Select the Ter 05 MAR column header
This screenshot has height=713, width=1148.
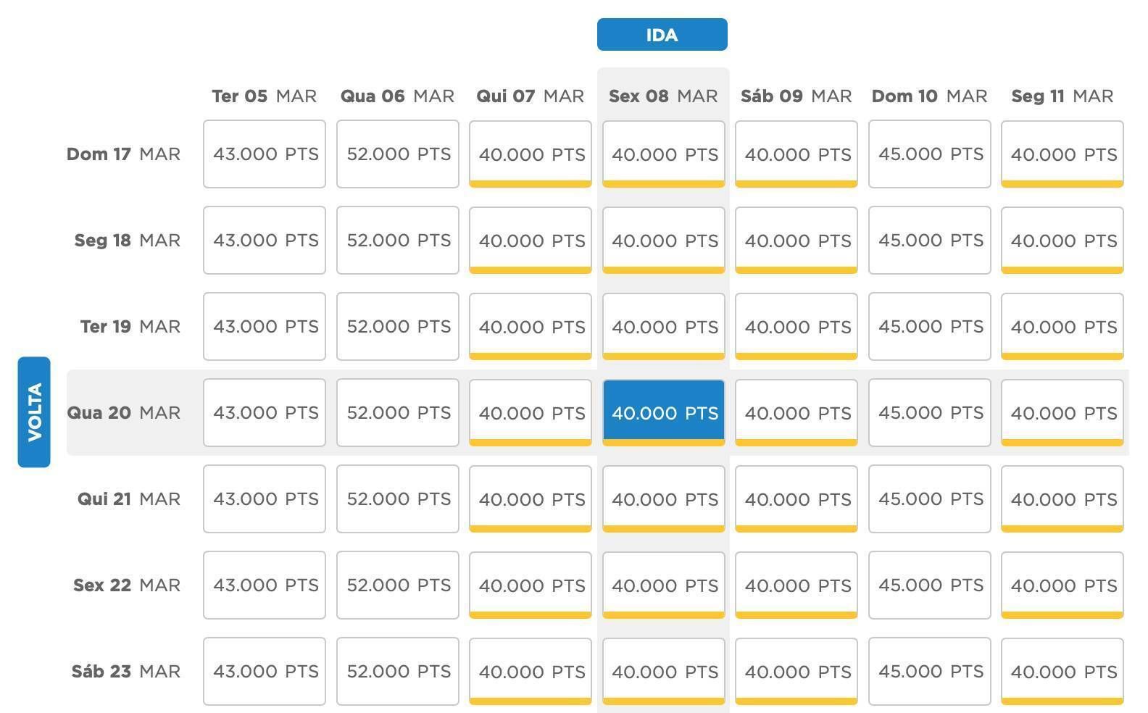pos(264,96)
